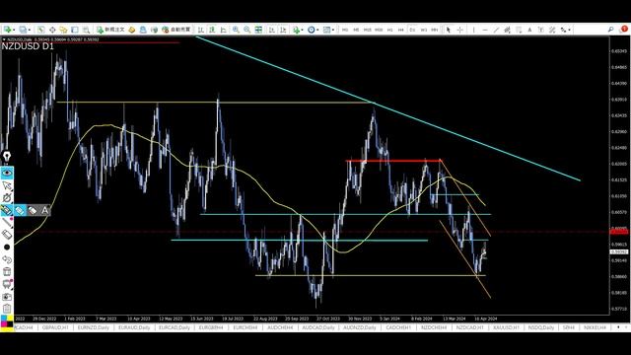Switch to the NZDCAD,H1 chart tab

point(469,327)
